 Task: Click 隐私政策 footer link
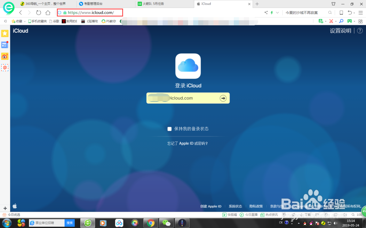(x=256, y=206)
